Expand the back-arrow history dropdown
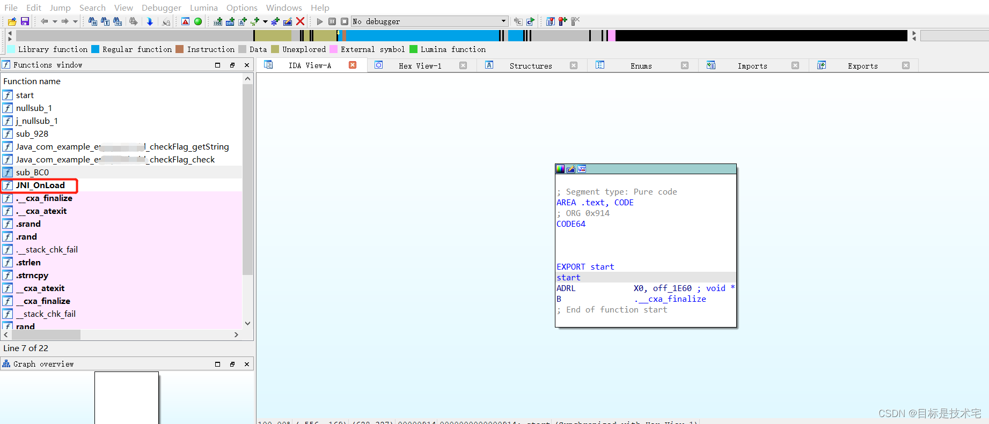The image size is (989, 424). click(x=54, y=21)
